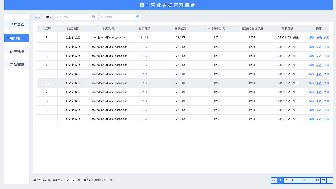Image resolution: width=336 pixels, height=189 pixels.
Task: Show 图表 for store ID 4
Action: [x=319, y=65]
